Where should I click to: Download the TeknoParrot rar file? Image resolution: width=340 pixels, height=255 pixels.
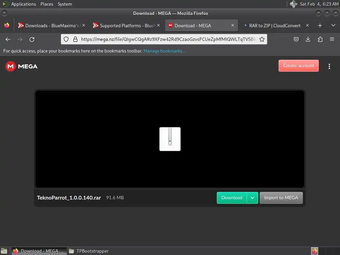tap(232, 198)
